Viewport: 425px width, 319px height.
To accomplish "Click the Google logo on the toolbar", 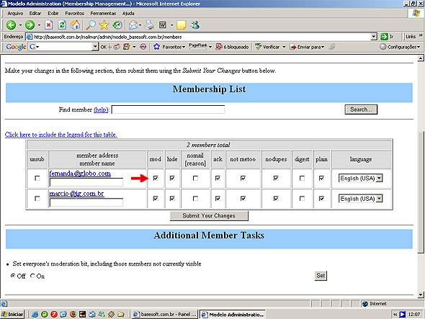I will (16, 47).
